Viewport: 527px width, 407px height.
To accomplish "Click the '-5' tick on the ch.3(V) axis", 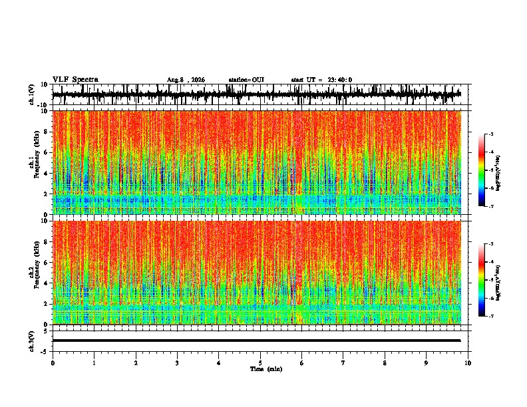I will click(45, 352).
